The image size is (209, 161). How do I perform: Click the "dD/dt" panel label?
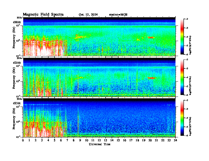(x=17, y=63)
